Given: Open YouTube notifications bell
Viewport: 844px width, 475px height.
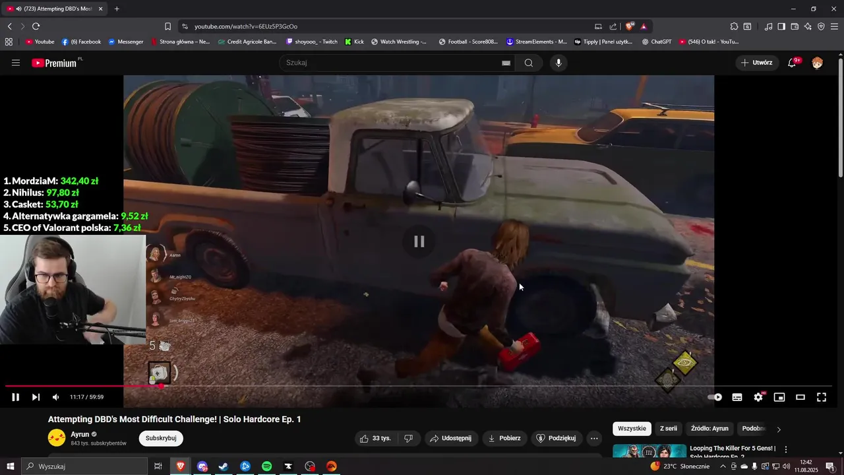Looking at the screenshot, I should [x=793, y=63].
